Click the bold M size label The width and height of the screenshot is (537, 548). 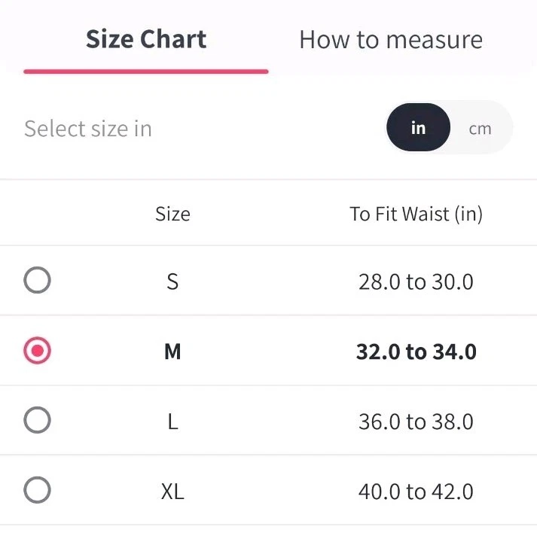(172, 352)
